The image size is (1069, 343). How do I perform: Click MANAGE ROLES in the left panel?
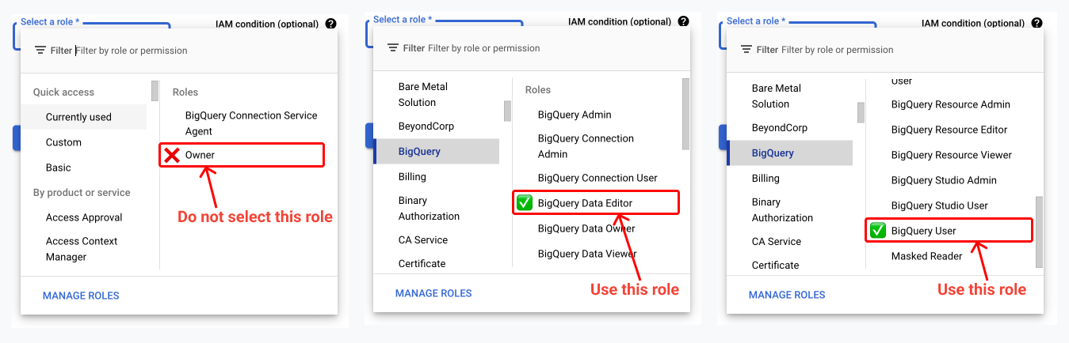click(x=81, y=296)
